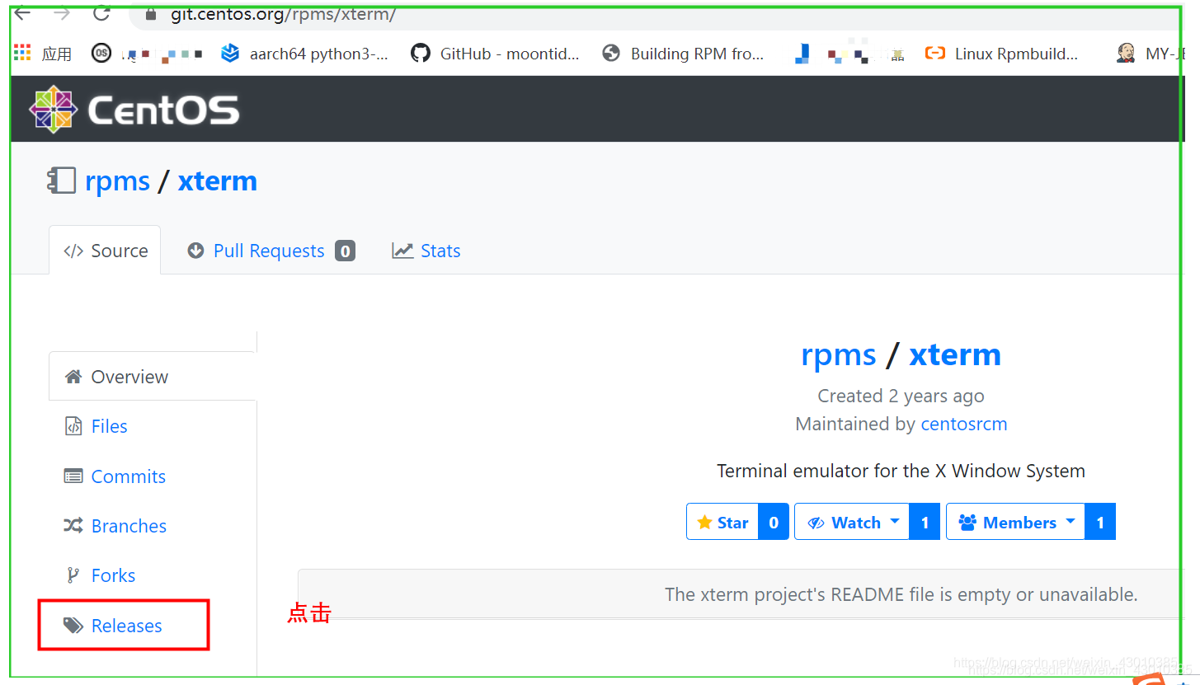Click the Forks branch icon

(x=73, y=575)
